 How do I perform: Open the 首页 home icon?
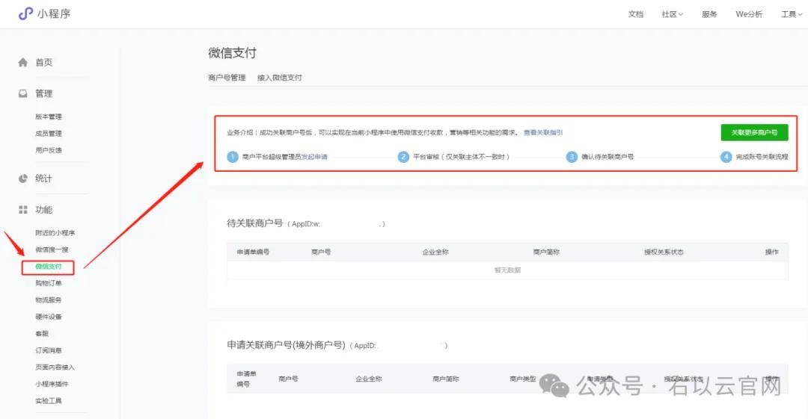(x=22, y=62)
